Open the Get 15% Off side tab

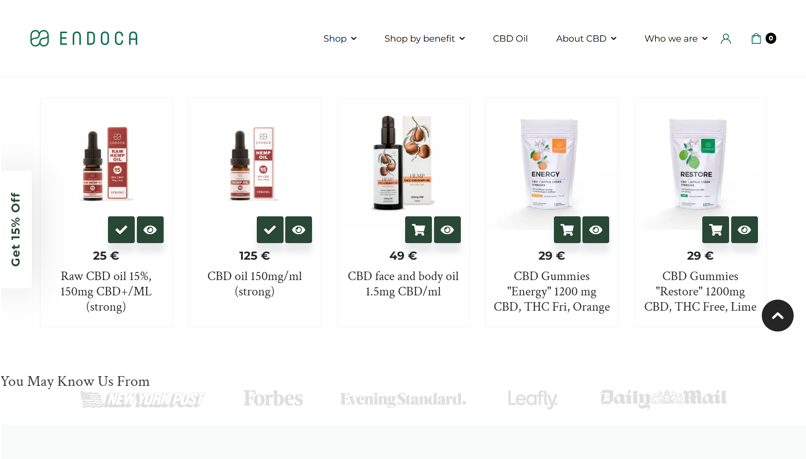coord(16,229)
